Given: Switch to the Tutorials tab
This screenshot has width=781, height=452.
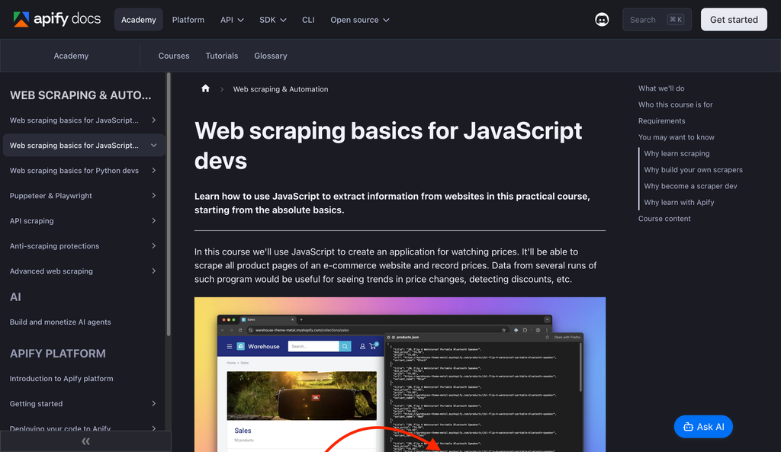Looking at the screenshot, I should [x=222, y=56].
